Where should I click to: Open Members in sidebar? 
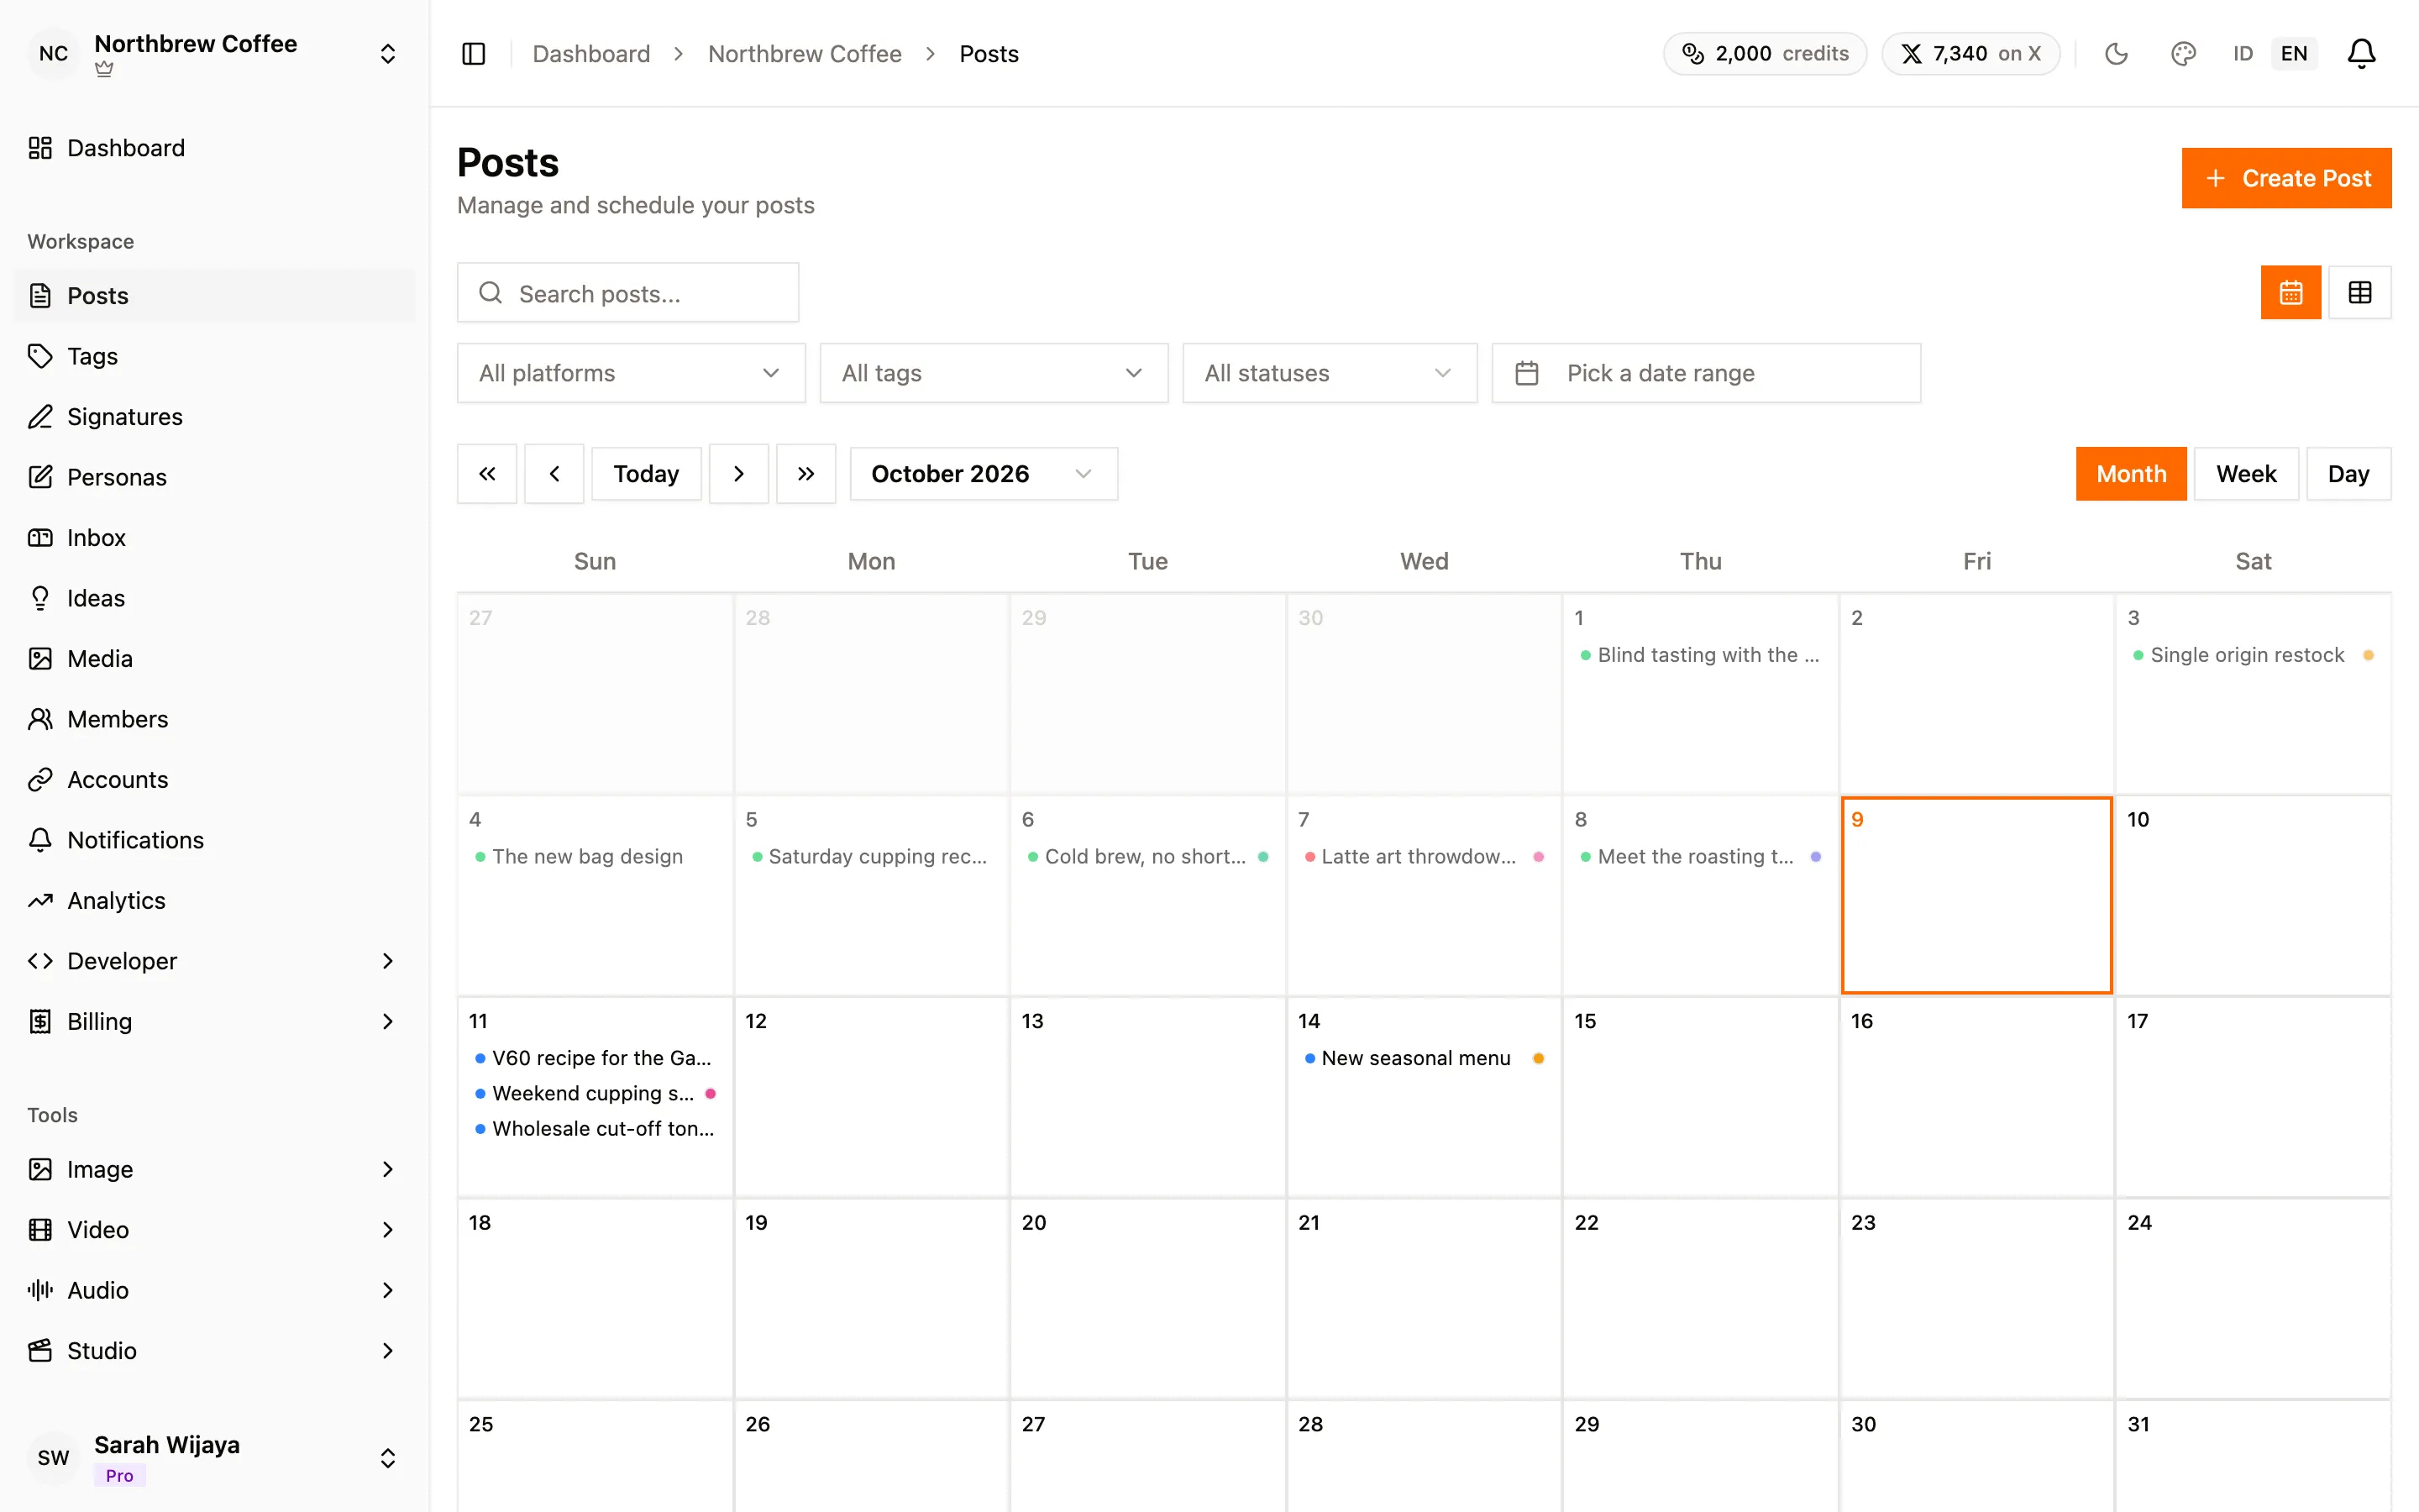tap(214, 719)
